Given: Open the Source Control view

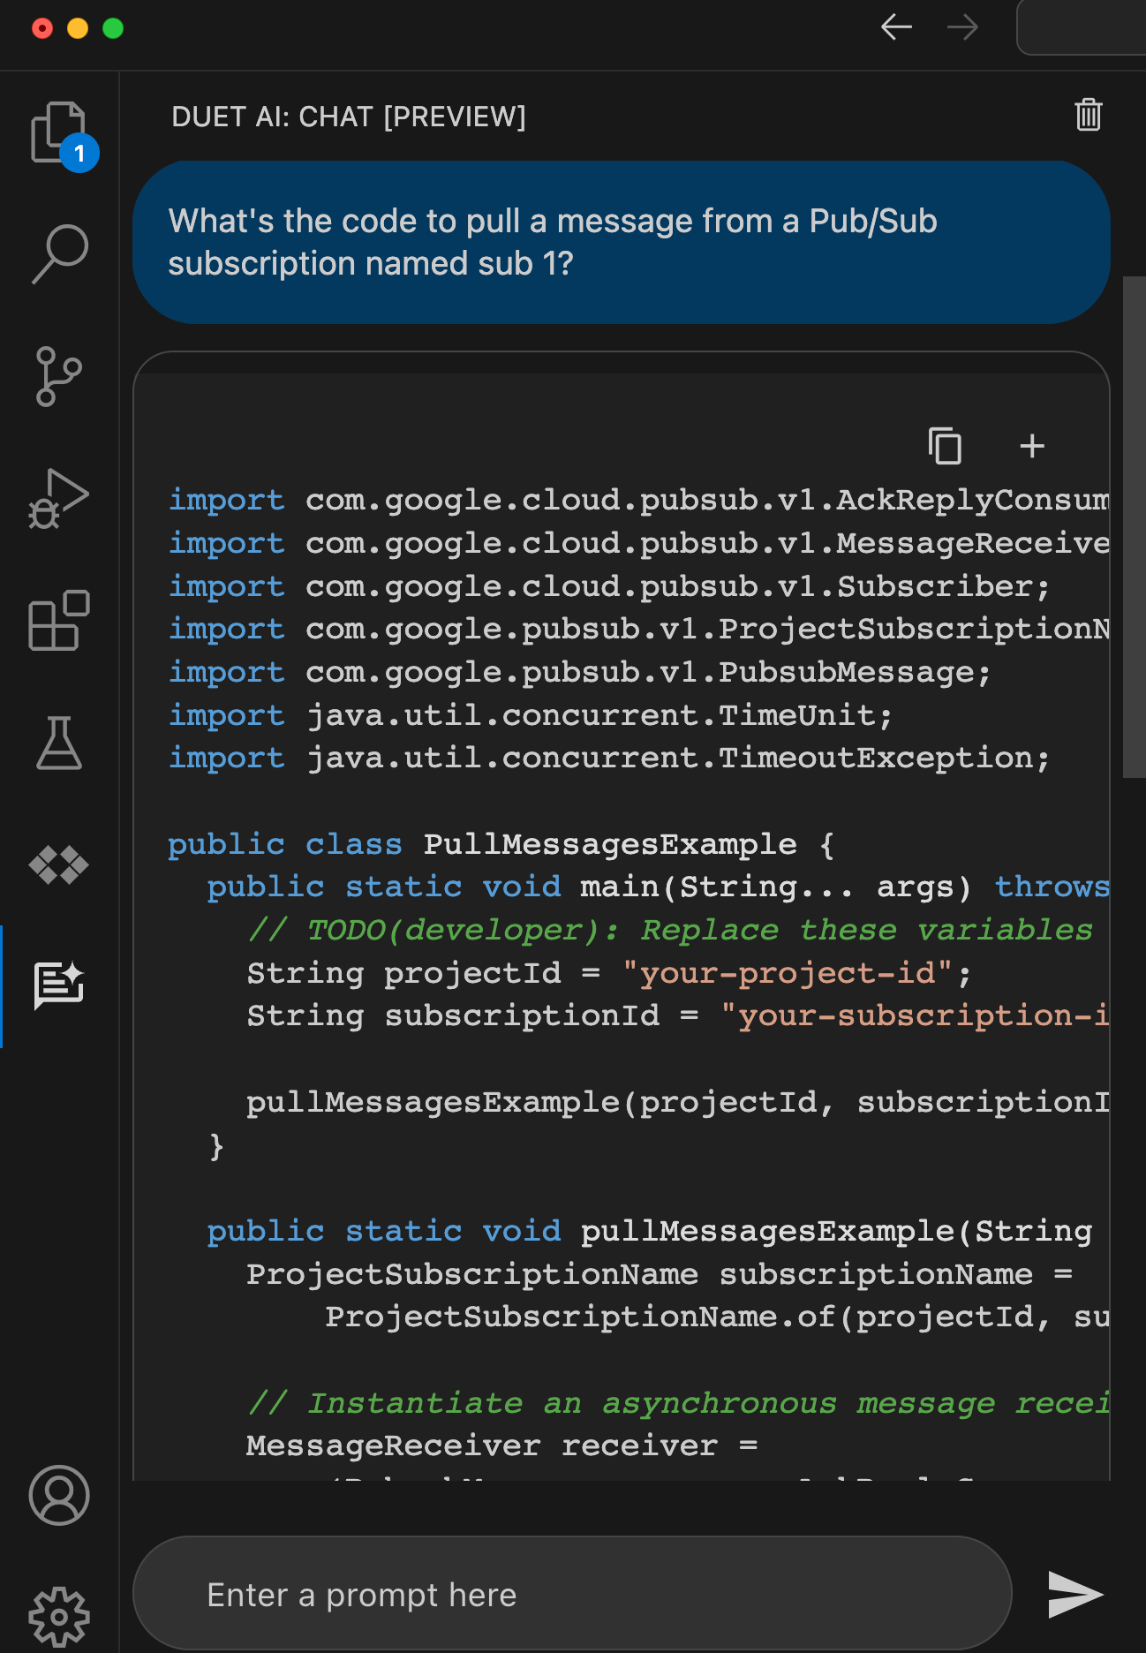Looking at the screenshot, I should [x=59, y=376].
